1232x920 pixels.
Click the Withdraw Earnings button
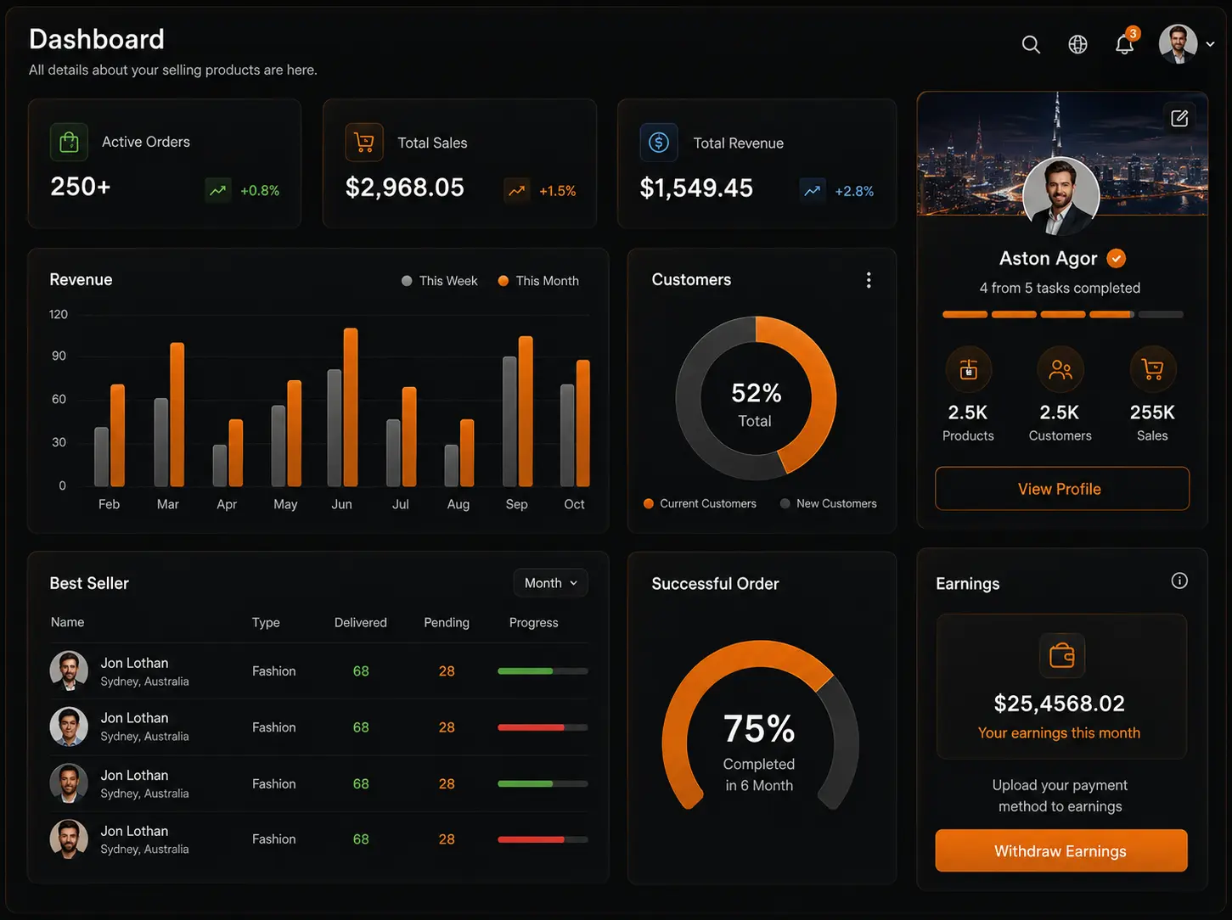point(1061,850)
